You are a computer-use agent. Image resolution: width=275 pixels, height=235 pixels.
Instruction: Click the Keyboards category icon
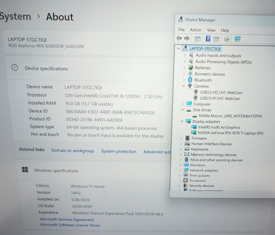(x=187, y=149)
